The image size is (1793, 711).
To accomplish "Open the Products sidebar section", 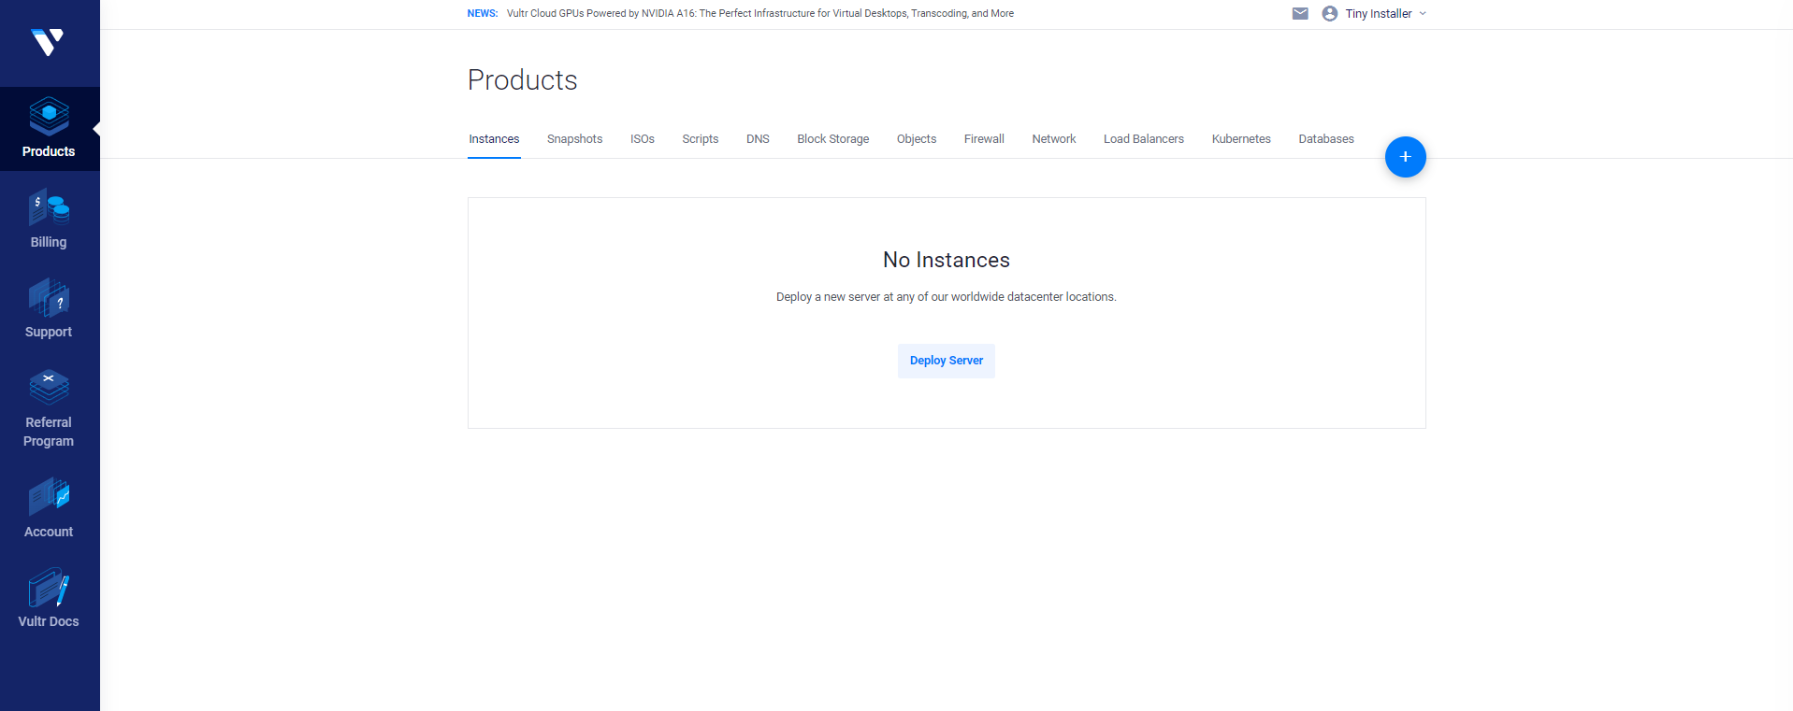I will (50, 129).
